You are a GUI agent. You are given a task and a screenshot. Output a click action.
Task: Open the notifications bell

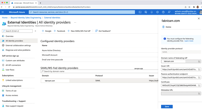(x=152, y=12)
